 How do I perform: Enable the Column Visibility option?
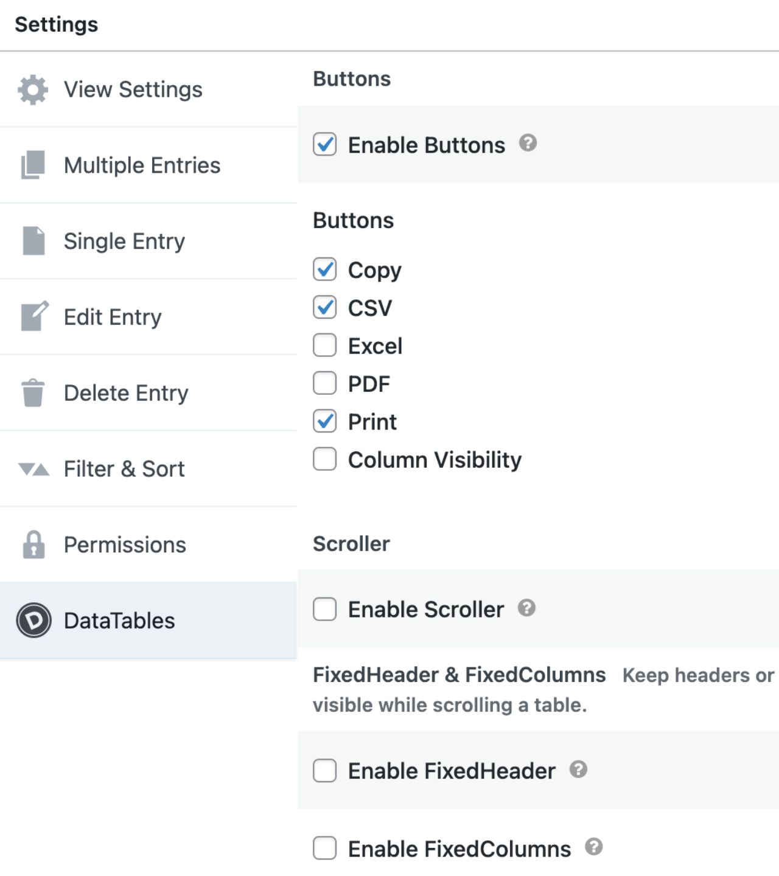coord(325,459)
